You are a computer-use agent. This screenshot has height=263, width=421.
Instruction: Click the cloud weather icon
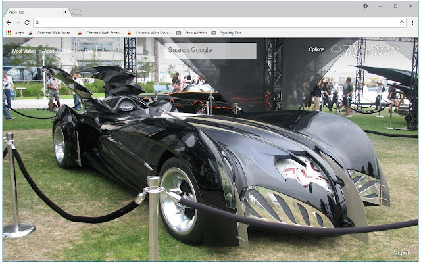coord(335,49)
